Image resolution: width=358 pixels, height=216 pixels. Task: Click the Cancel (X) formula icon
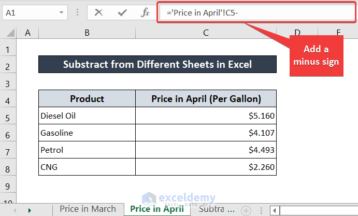click(x=99, y=12)
